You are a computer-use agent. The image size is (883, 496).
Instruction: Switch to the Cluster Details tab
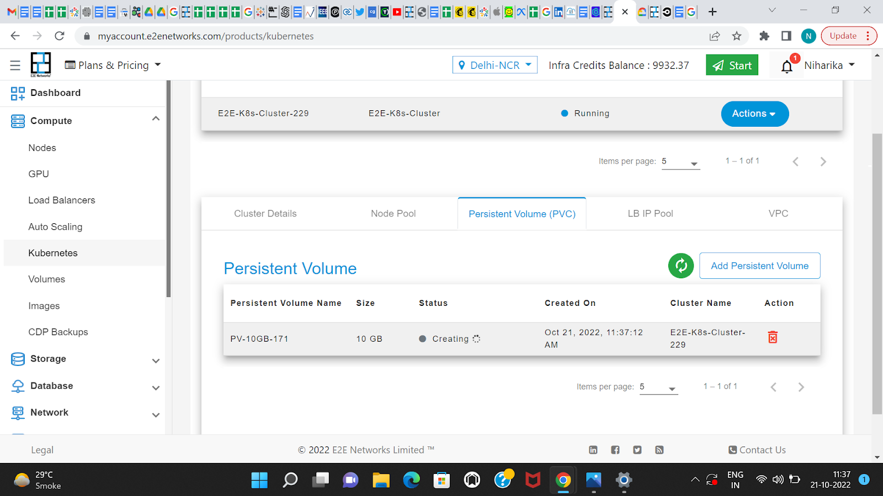pyautogui.click(x=265, y=214)
